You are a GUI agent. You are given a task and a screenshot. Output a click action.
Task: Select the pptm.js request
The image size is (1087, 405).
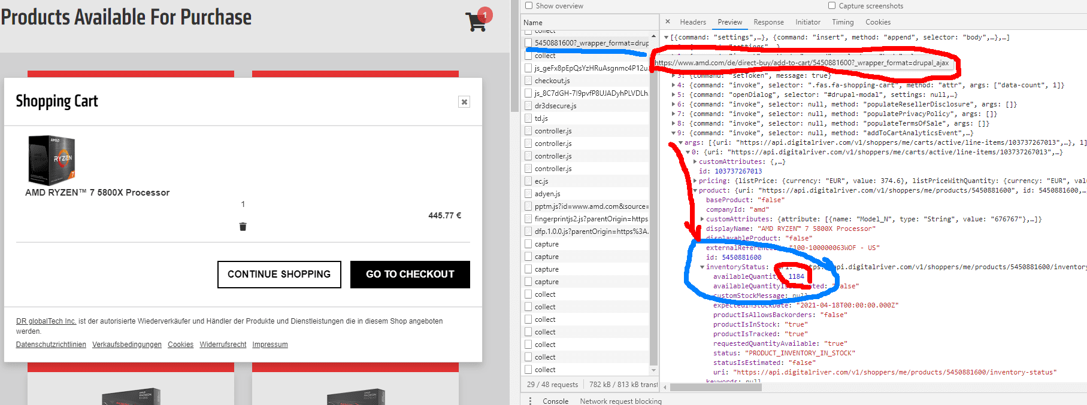click(x=586, y=206)
